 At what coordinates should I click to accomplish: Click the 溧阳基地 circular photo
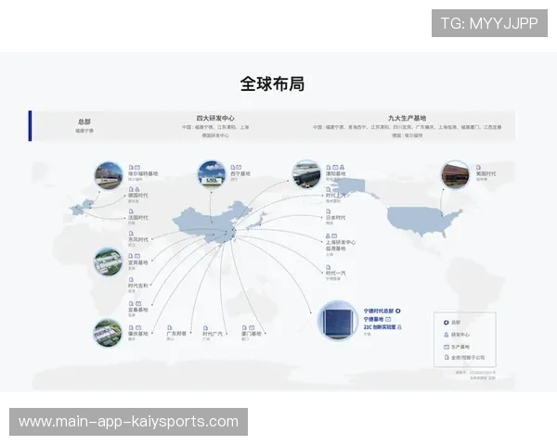coord(306,174)
